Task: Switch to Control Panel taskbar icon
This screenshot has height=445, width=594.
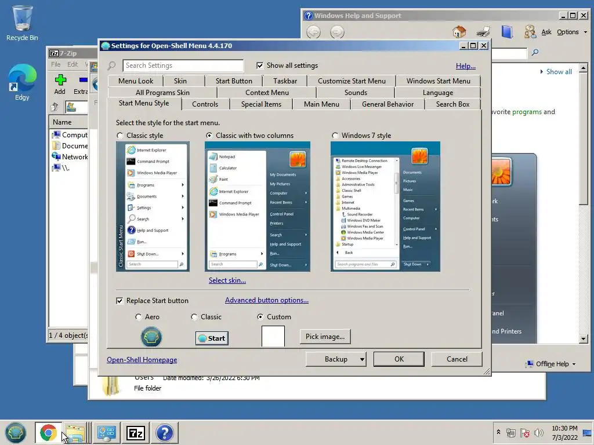Action: pyautogui.click(x=107, y=432)
